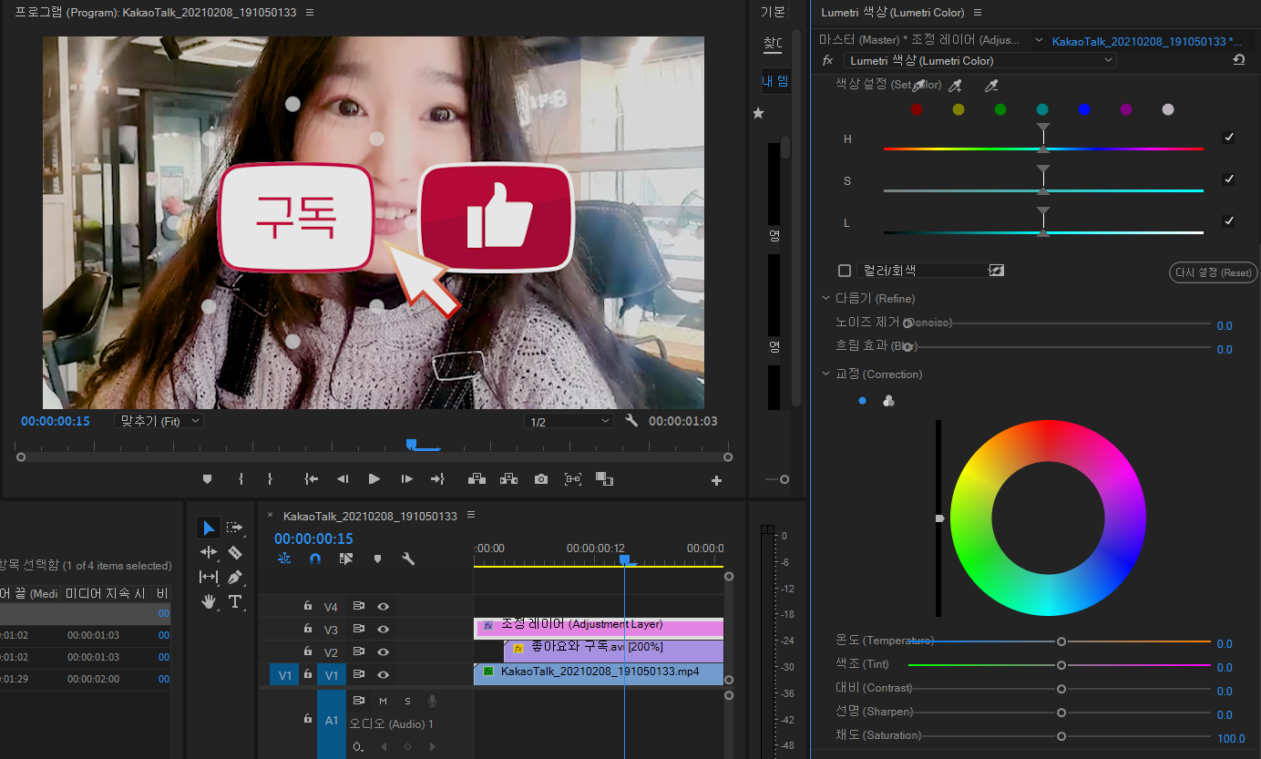Export frame with camera icon
Viewport: 1261px width, 759px height.
541,479
